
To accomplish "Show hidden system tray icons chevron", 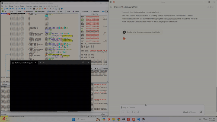I will point(196,119).
